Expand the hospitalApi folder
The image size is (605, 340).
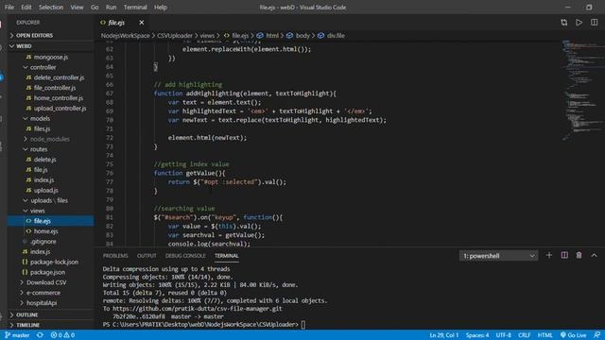point(42,303)
